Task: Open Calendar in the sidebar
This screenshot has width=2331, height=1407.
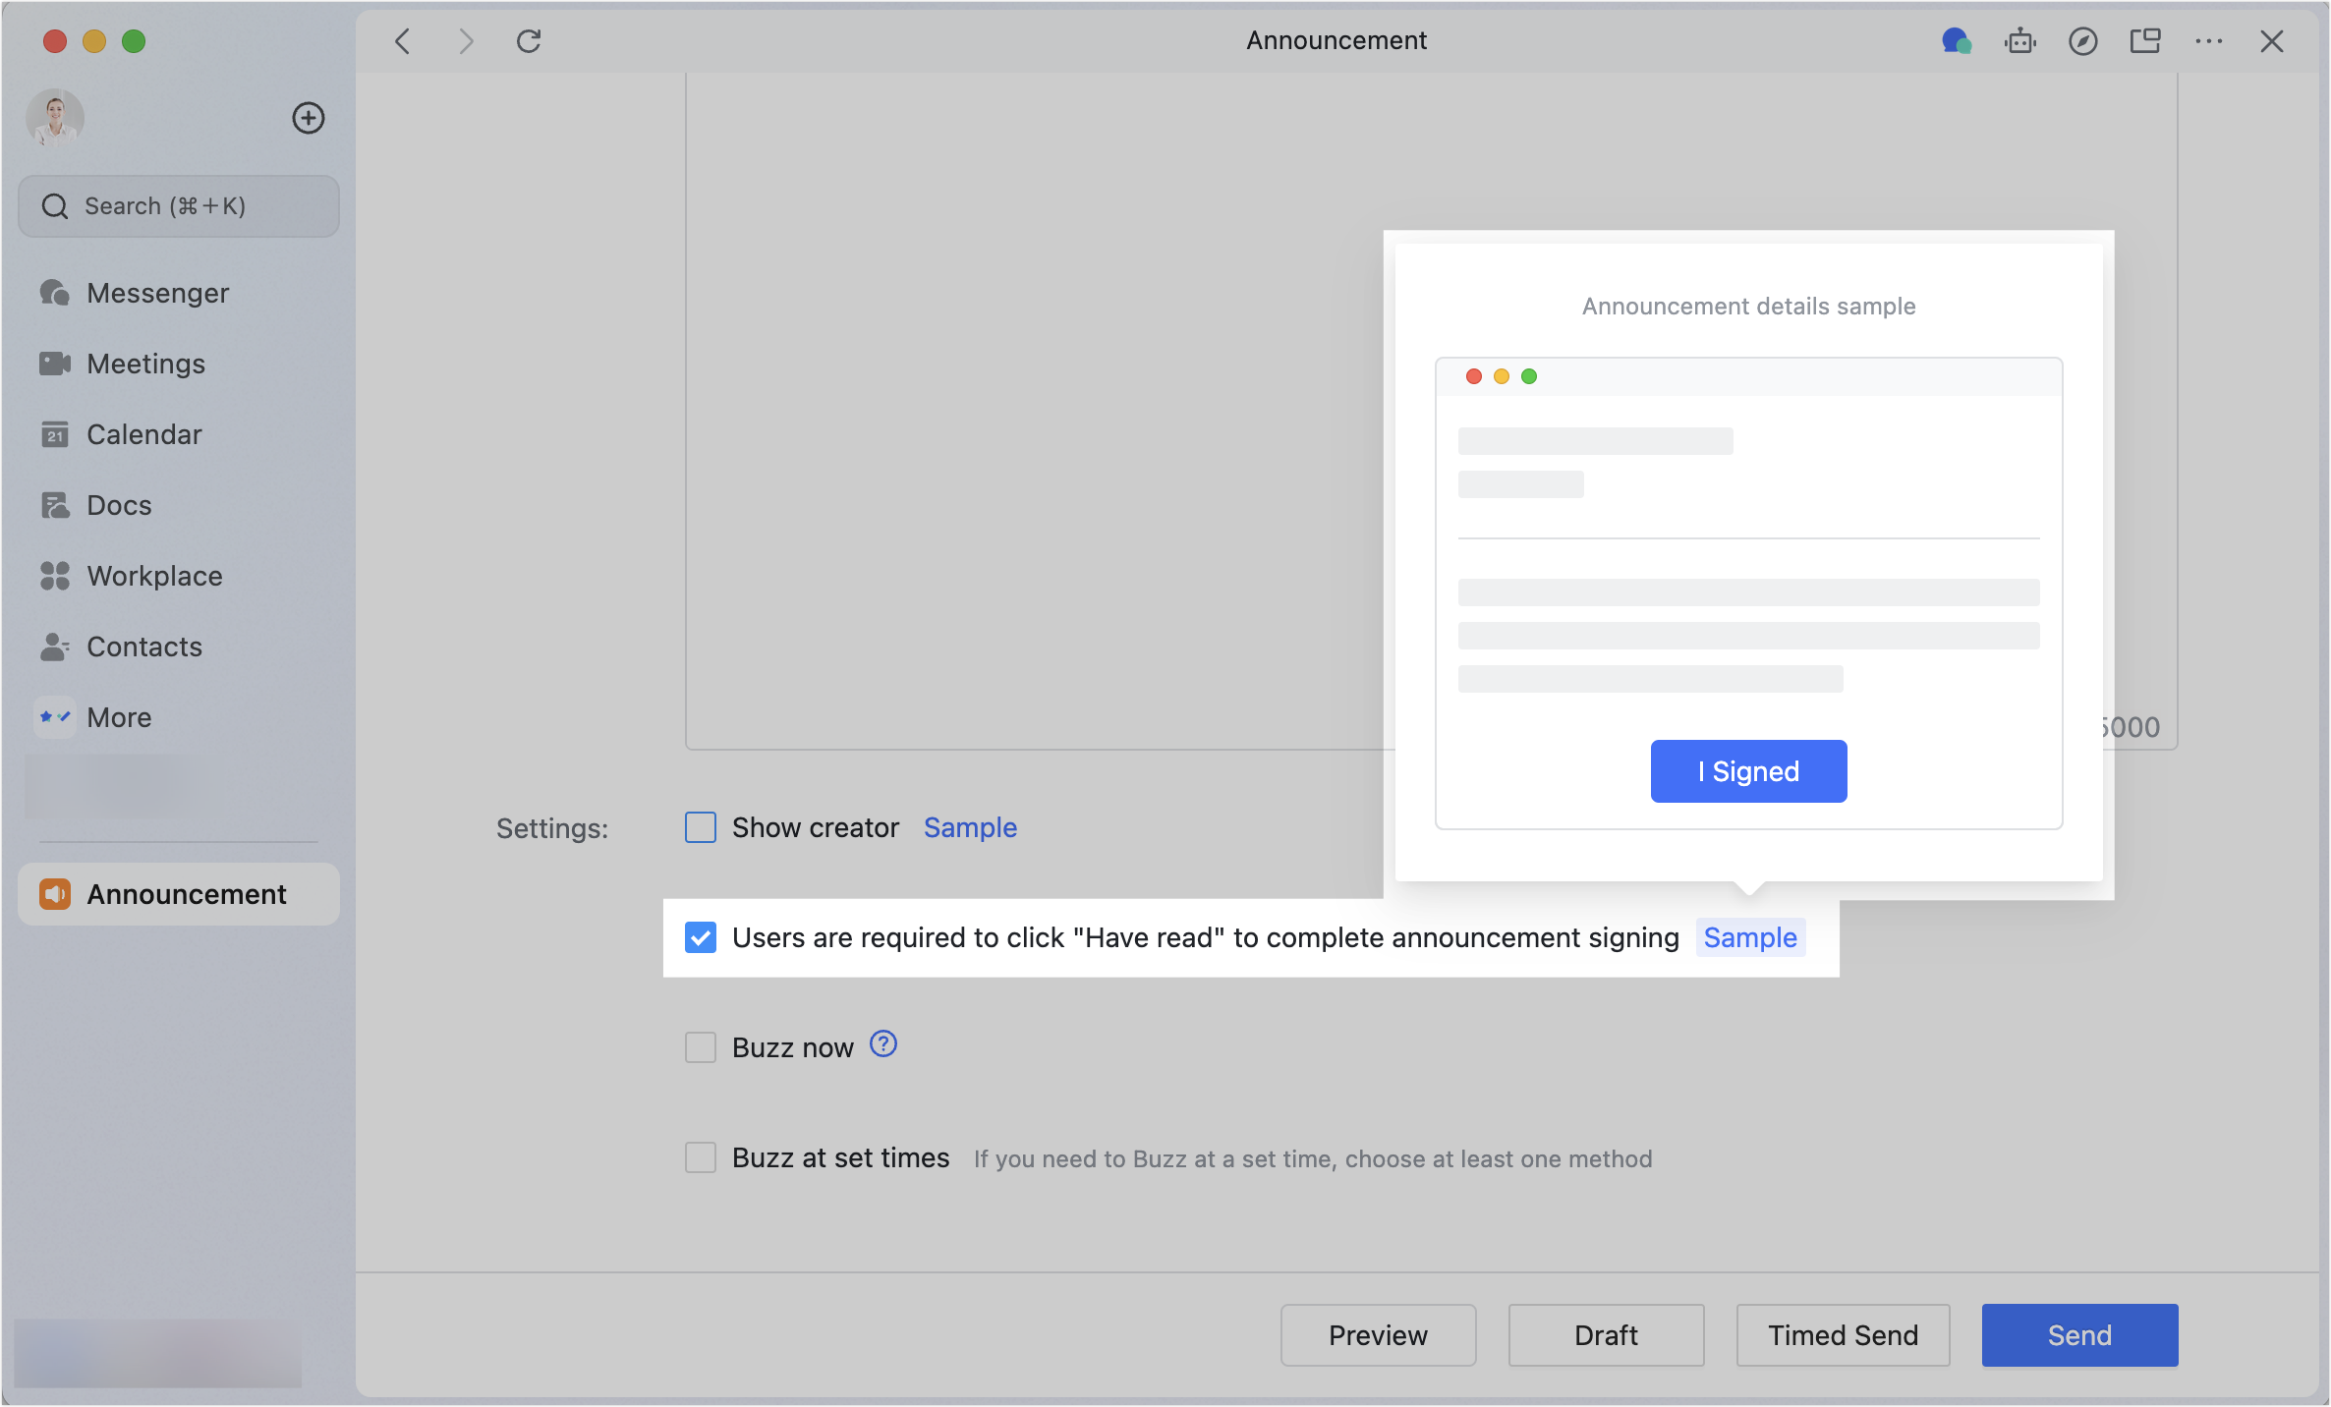Action: click(179, 434)
